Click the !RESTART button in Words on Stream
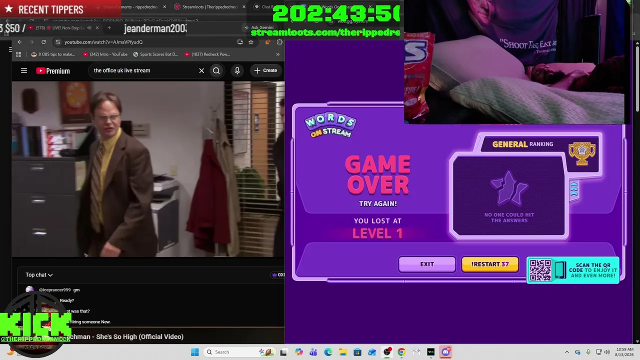The height and width of the screenshot is (360, 640). pos(490,264)
